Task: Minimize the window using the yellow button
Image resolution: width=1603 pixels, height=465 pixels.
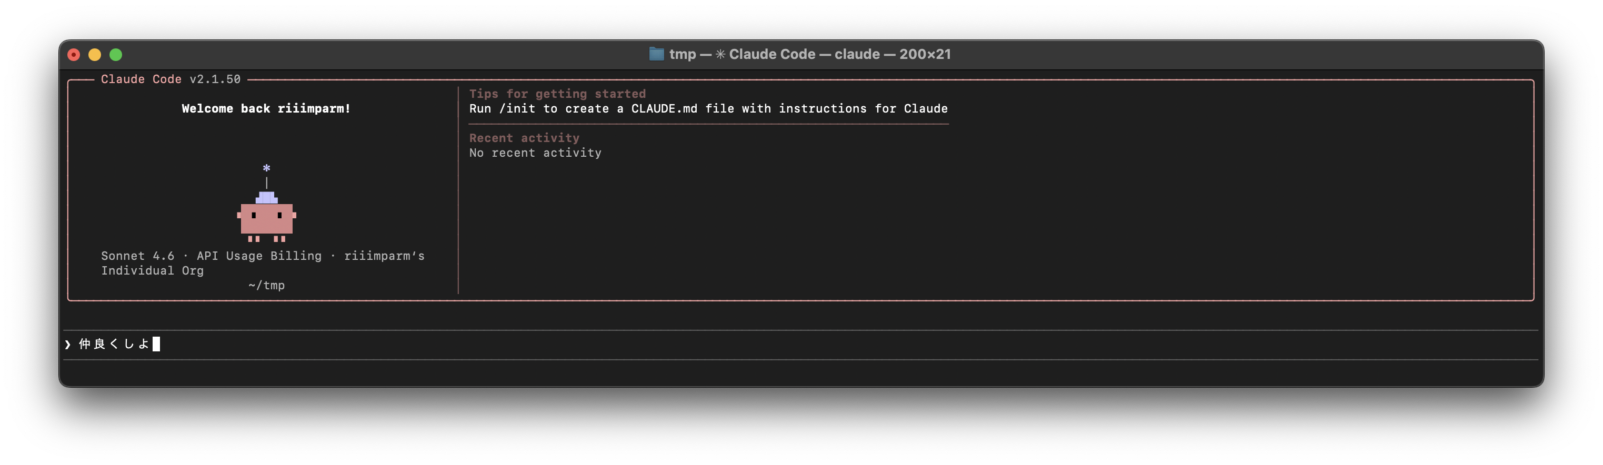Action: tap(95, 55)
